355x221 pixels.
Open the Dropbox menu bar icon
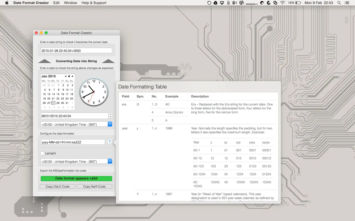pos(221,3)
